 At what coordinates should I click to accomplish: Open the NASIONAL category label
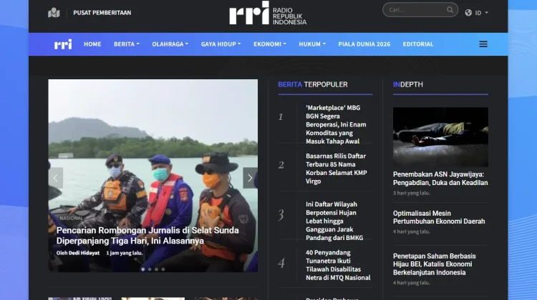(x=71, y=218)
